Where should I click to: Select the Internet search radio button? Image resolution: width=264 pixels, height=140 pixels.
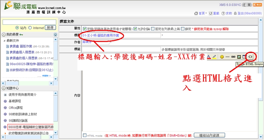click(30, 28)
